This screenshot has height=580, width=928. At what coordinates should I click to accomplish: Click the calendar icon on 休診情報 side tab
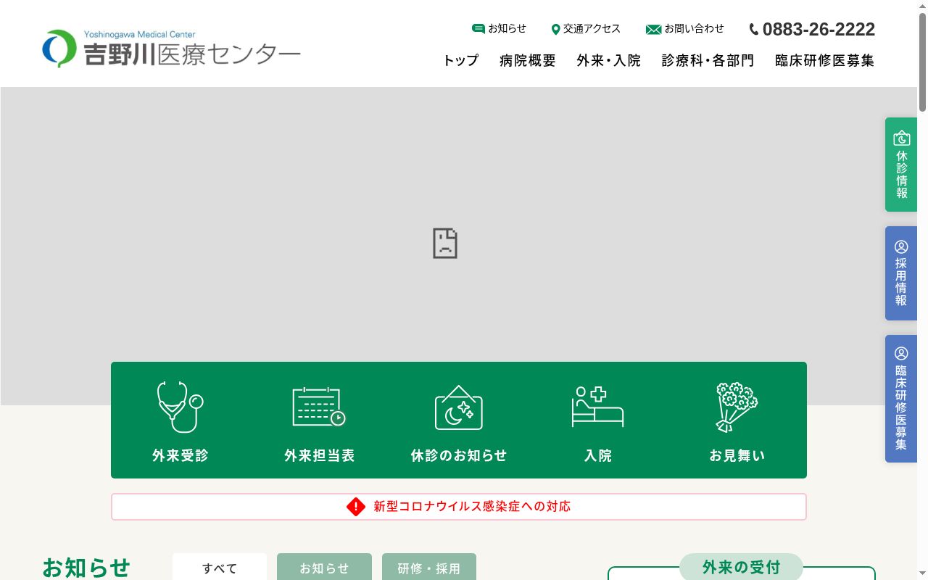pyautogui.click(x=901, y=138)
